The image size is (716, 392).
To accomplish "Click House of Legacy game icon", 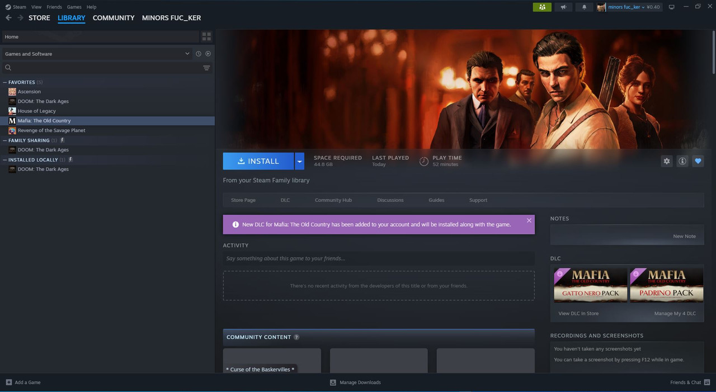I will [12, 111].
